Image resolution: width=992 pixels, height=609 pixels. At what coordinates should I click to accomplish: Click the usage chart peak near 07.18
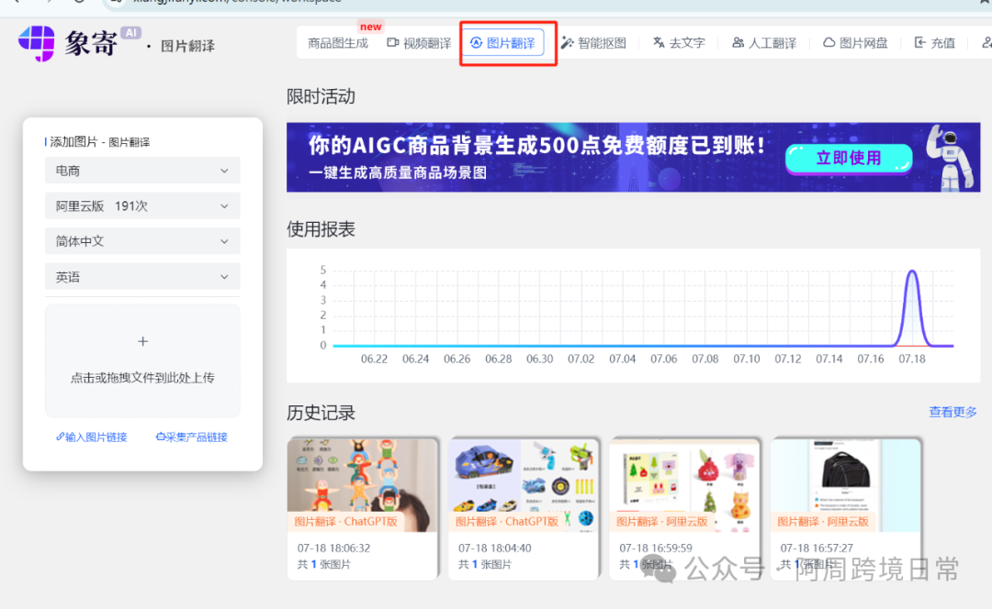click(912, 271)
